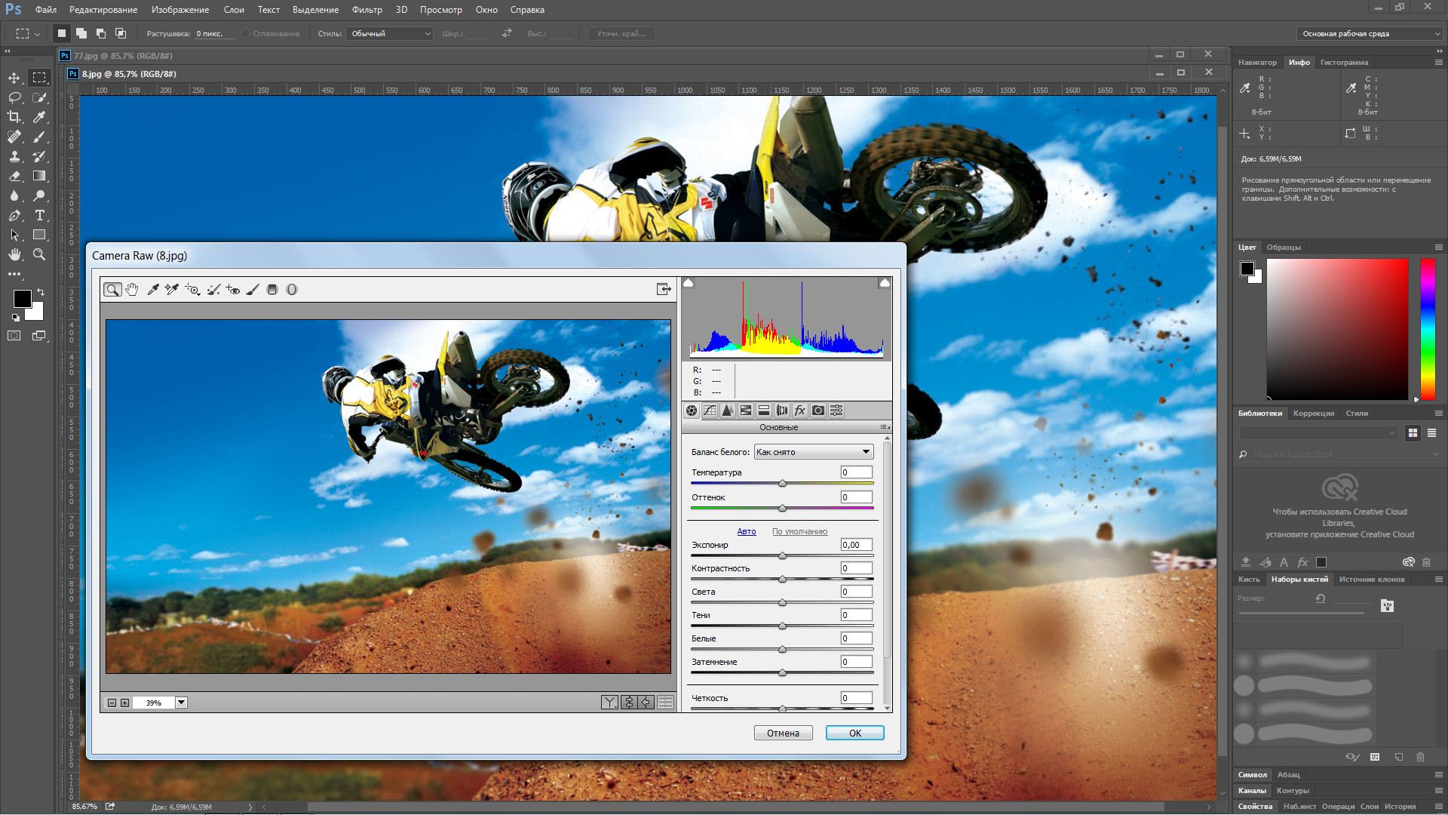This screenshot has width=1448, height=815.
Task: Open the zoom level dropdown at 39%
Action: click(x=181, y=703)
